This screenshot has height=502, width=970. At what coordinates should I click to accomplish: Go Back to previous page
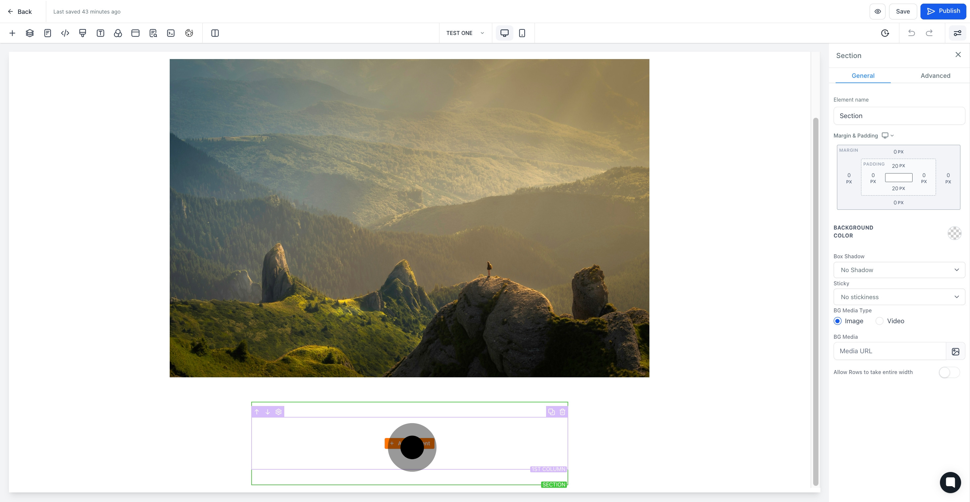(20, 12)
